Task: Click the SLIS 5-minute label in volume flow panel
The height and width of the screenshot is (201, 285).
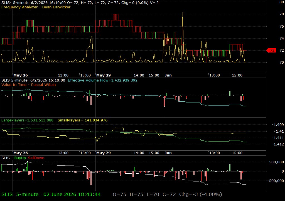Action: 14,80
